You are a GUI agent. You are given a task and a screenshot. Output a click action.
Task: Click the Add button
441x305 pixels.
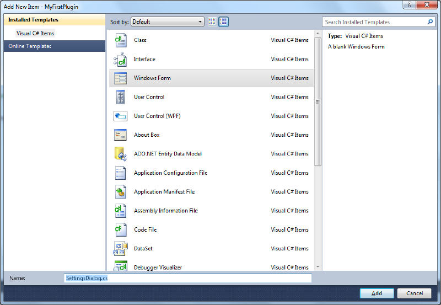(x=377, y=293)
